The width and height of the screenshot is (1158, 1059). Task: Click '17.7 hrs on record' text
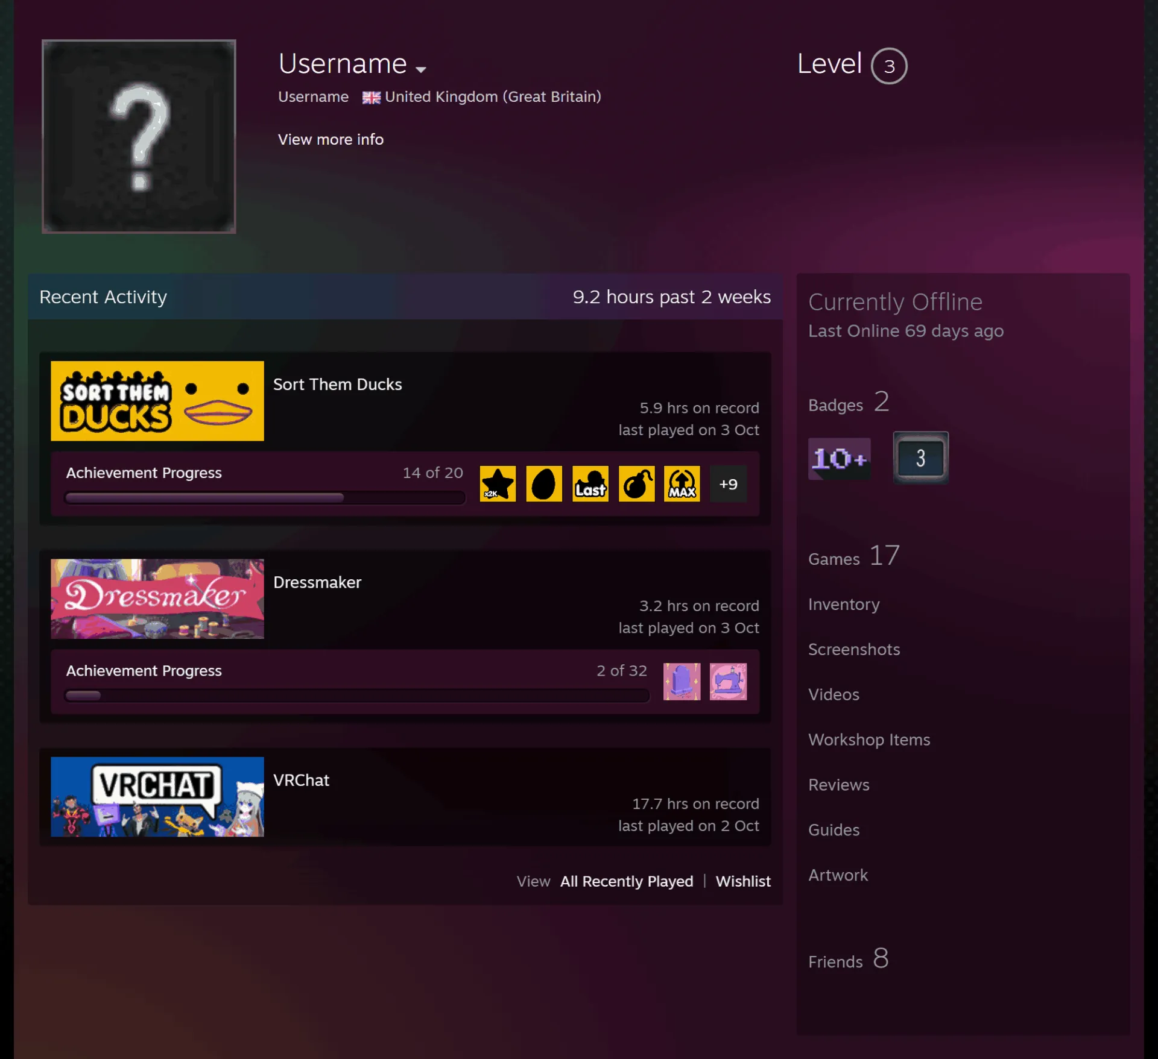695,804
